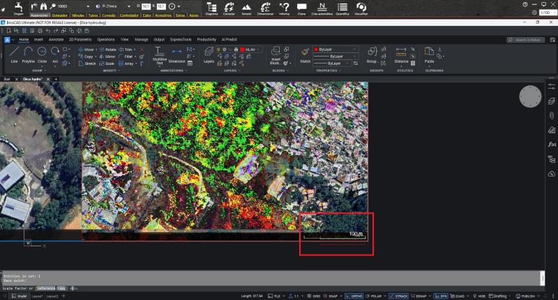The height and width of the screenshot is (300, 558).
Task: Click the Terreno mountain icon
Action: pos(245,8)
